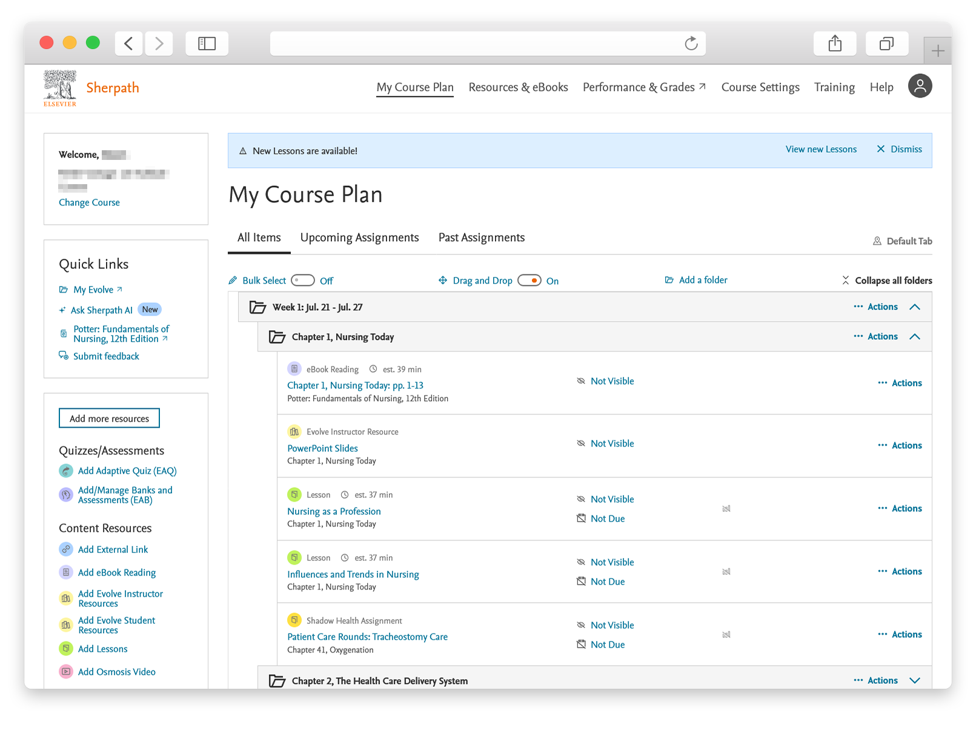Click the browser address bar

coord(488,44)
